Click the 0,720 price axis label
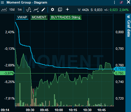131x112 pixels. (119, 98)
